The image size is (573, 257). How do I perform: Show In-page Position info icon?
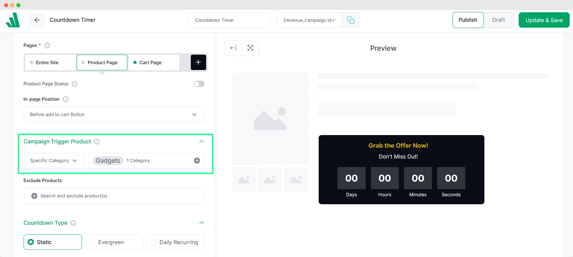click(66, 99)
